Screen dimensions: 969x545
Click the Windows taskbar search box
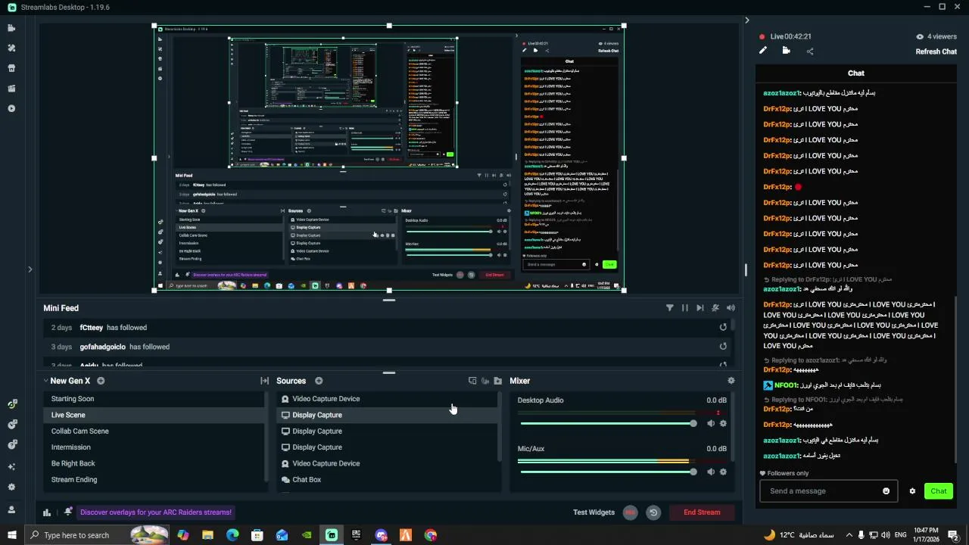coord(96,535)
